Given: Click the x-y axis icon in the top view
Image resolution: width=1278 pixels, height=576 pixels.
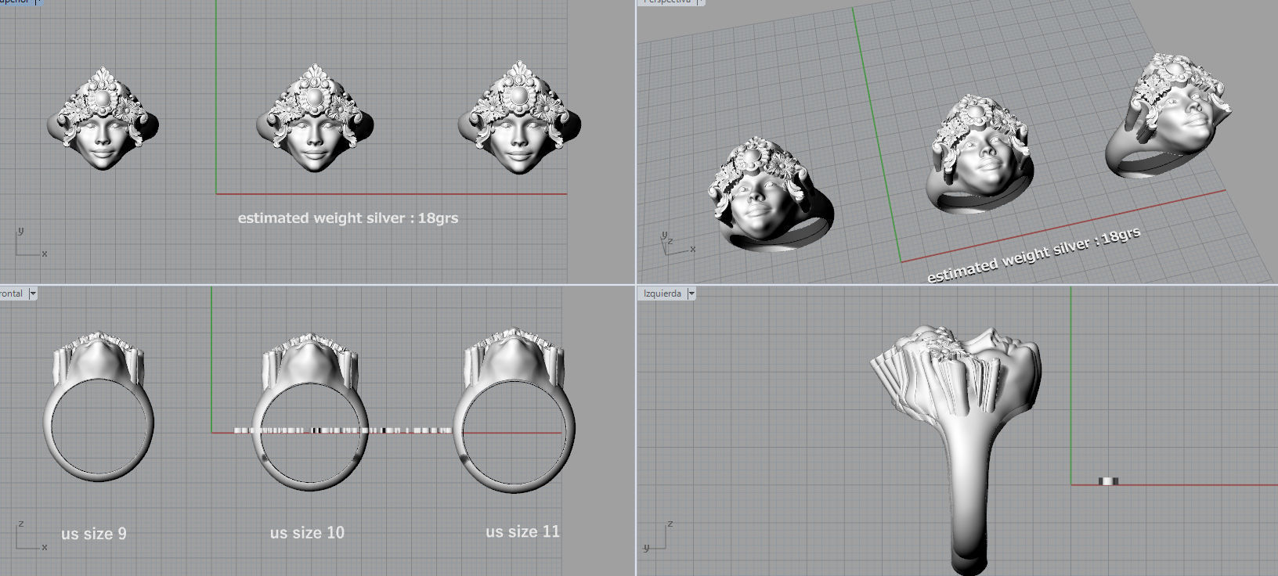Looking at the screenshot, I should click(x=30, y=243).
